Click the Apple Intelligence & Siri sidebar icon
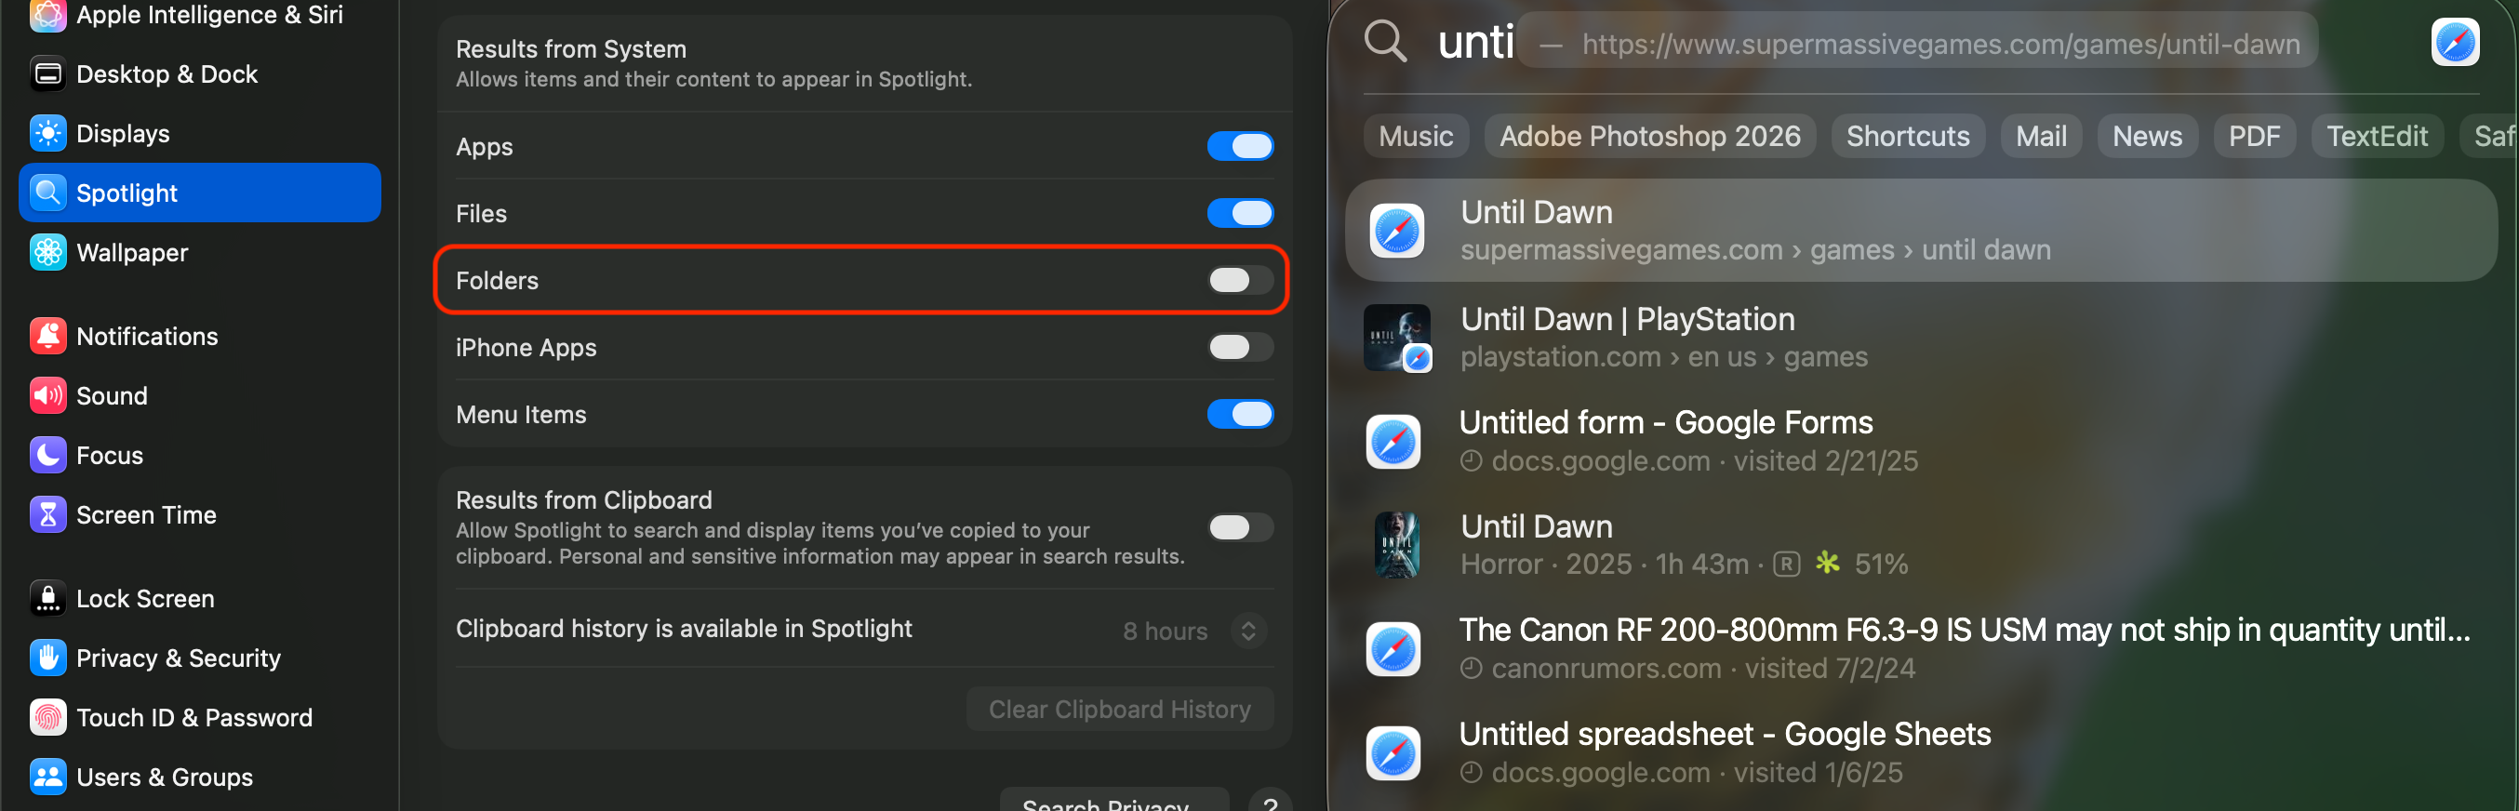Screen dimensions: 2519x811 (x=48, y=15)
